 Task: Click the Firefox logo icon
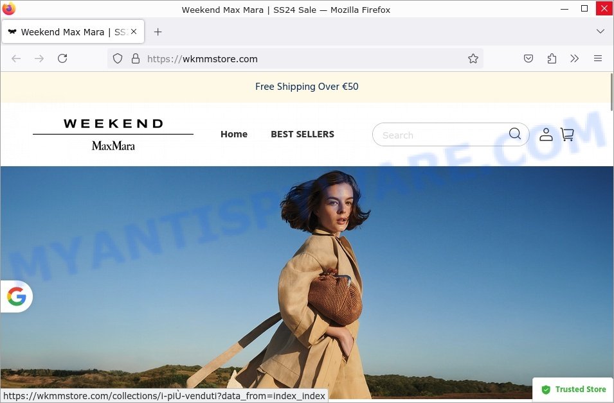[8, 8]
